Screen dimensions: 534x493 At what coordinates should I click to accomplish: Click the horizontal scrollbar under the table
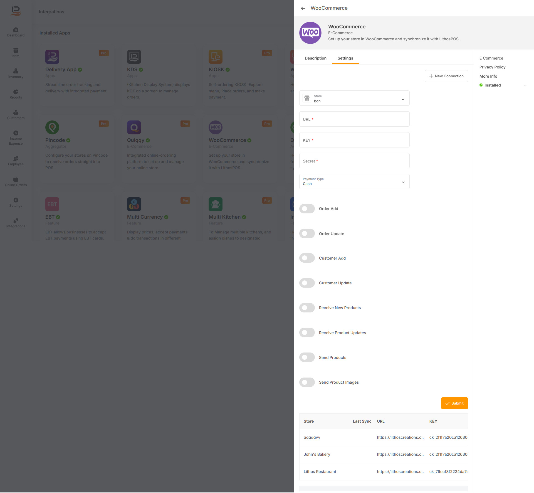(x=384, y=489)
